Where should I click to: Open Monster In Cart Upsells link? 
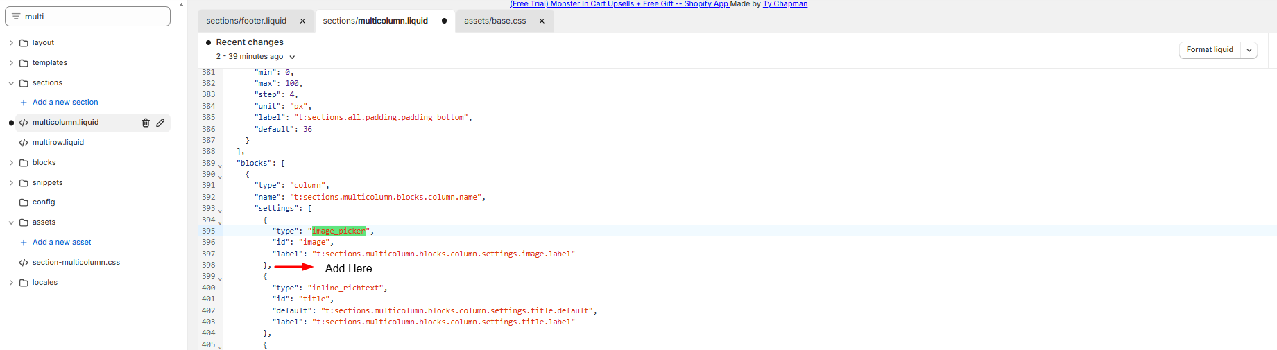[x=619, y=3]
